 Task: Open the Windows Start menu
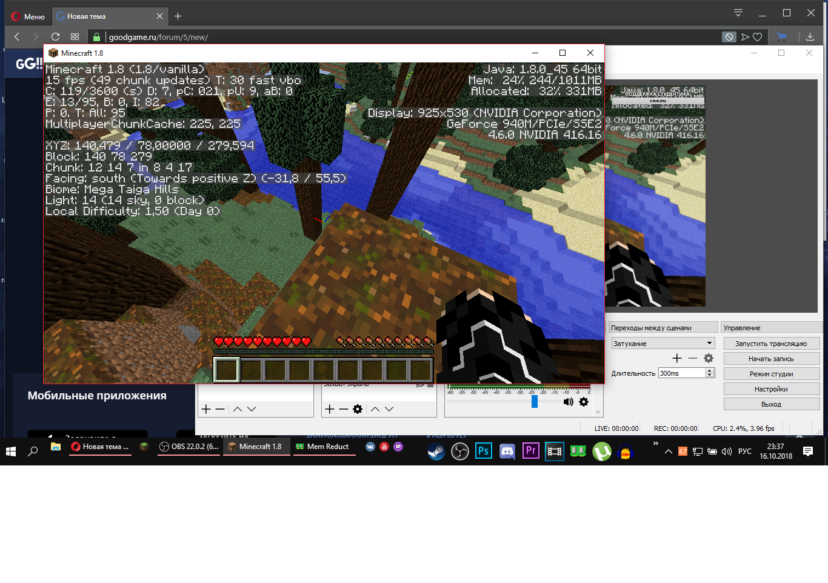pyautogui.click(x=11, y=451)
